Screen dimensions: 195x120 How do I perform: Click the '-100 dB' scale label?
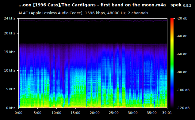coord(183,90)
